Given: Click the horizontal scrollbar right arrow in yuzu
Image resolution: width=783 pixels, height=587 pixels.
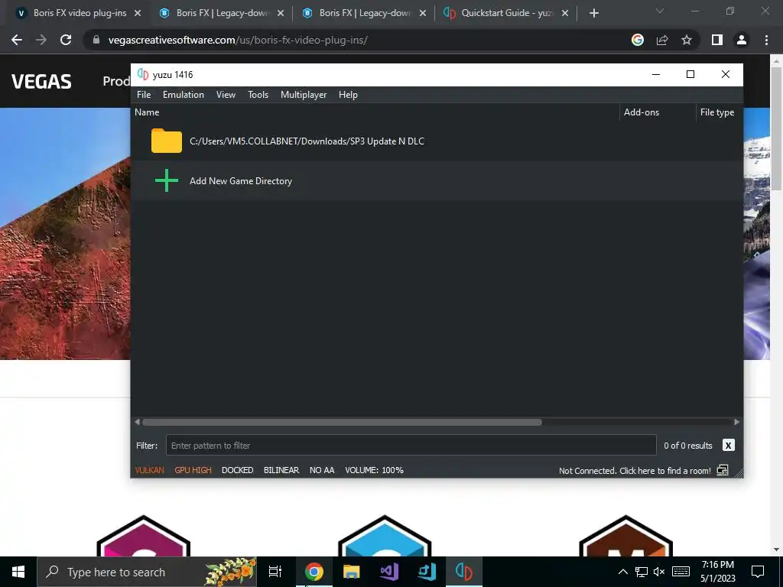Looking at the screenshot, I should click(x=737, y=422).
